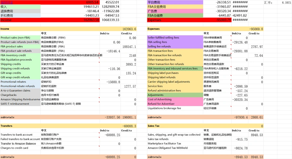Viewport: 292px width, 159px height.
Task: Select the Income subtotals credit 196001.1
Action: (129, 117)
